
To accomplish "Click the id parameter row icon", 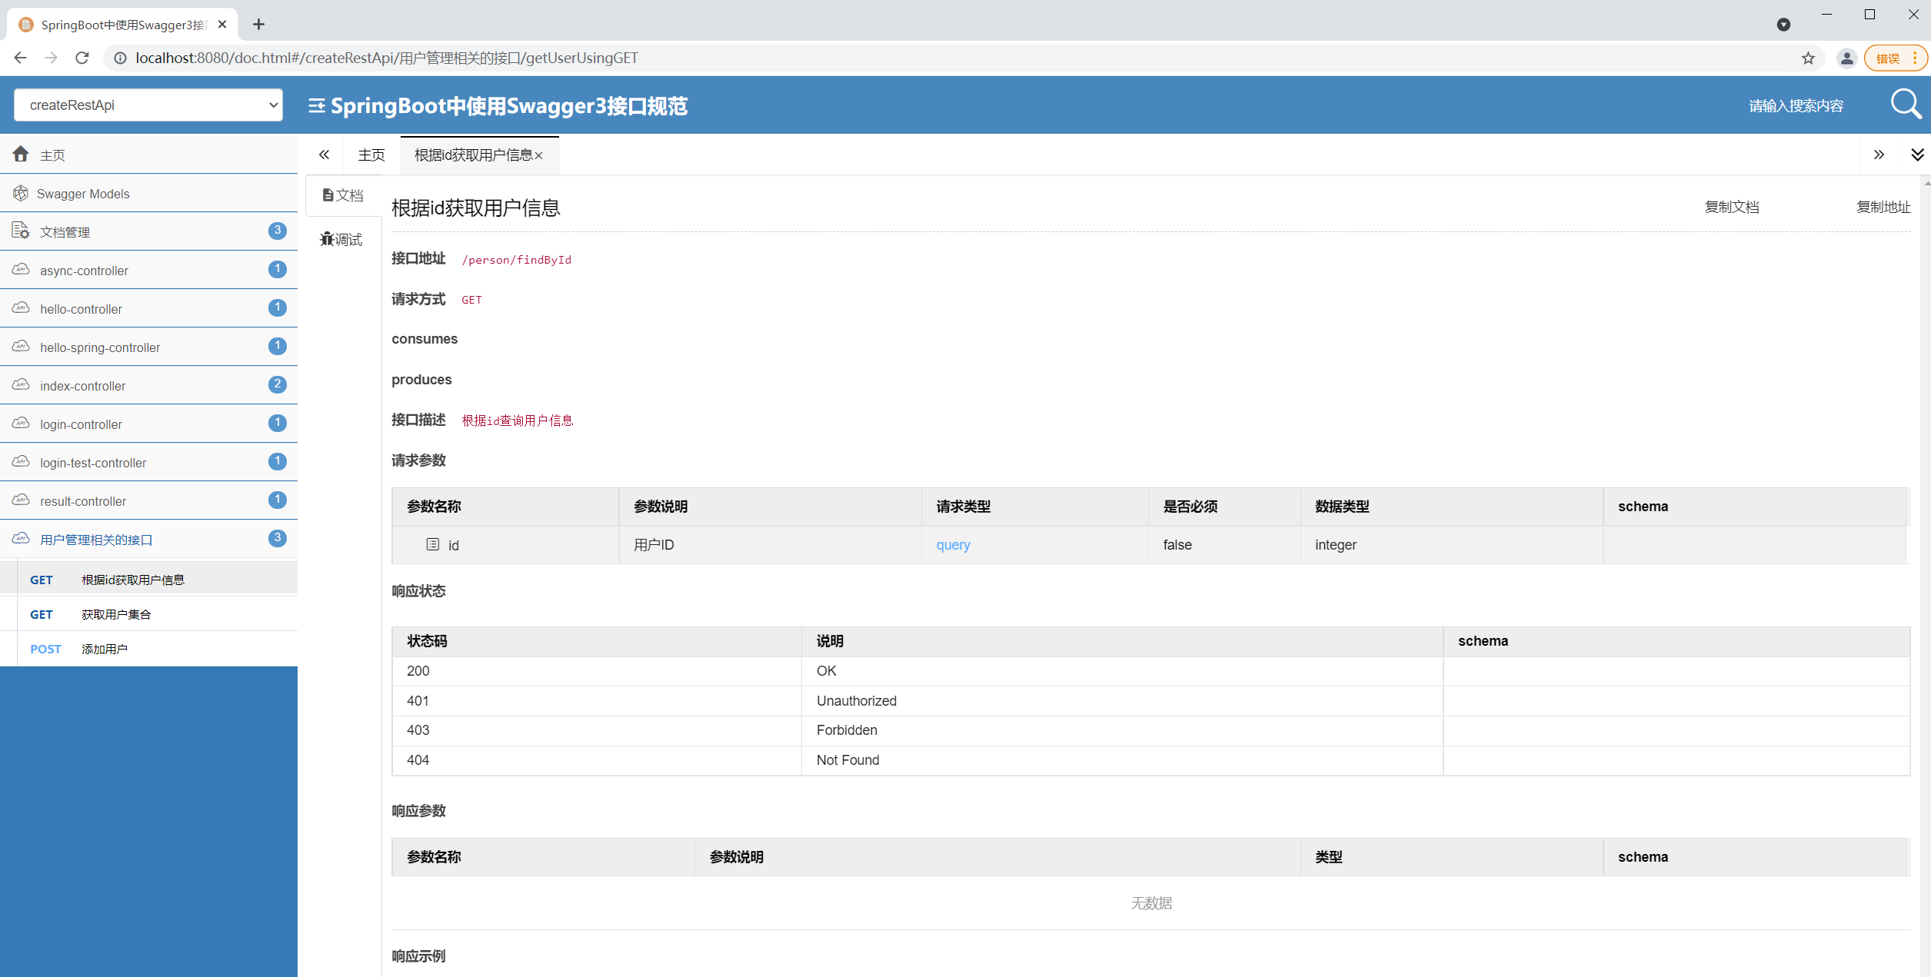I will click(432, 545).
